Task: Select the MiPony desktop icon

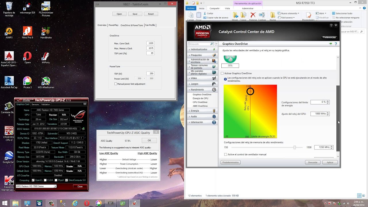Action: coord(46,58)
